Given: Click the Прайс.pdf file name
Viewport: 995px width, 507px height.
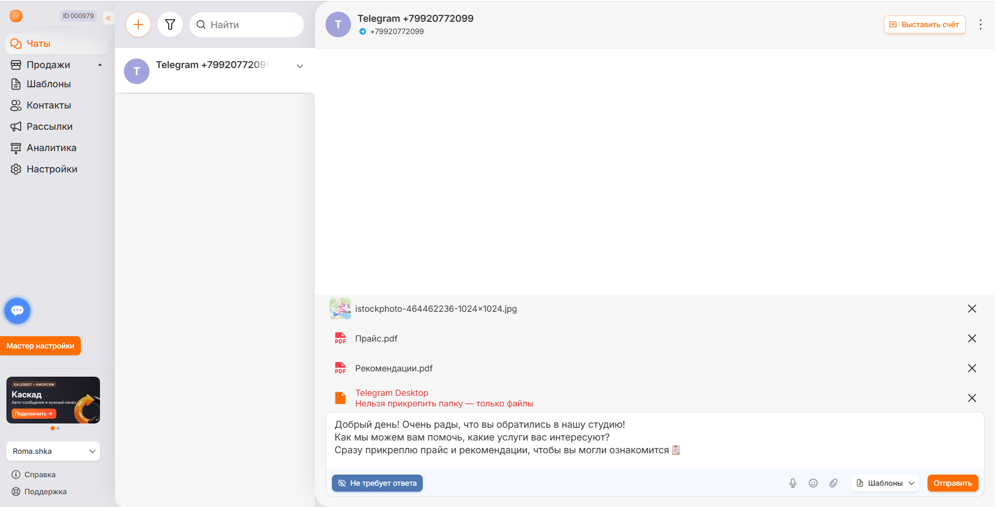Looking at the screenshot, I should coord(377,338).
